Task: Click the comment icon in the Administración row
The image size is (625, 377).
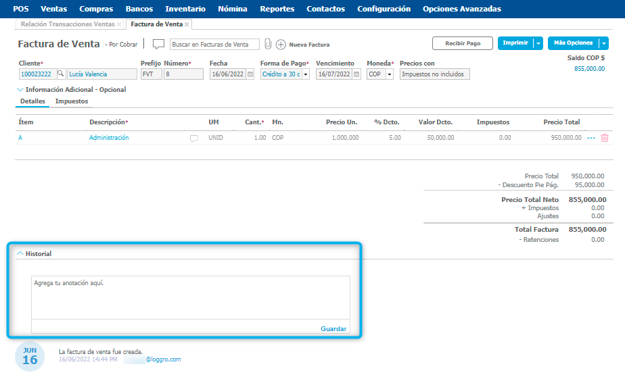Action: [194, 138]
